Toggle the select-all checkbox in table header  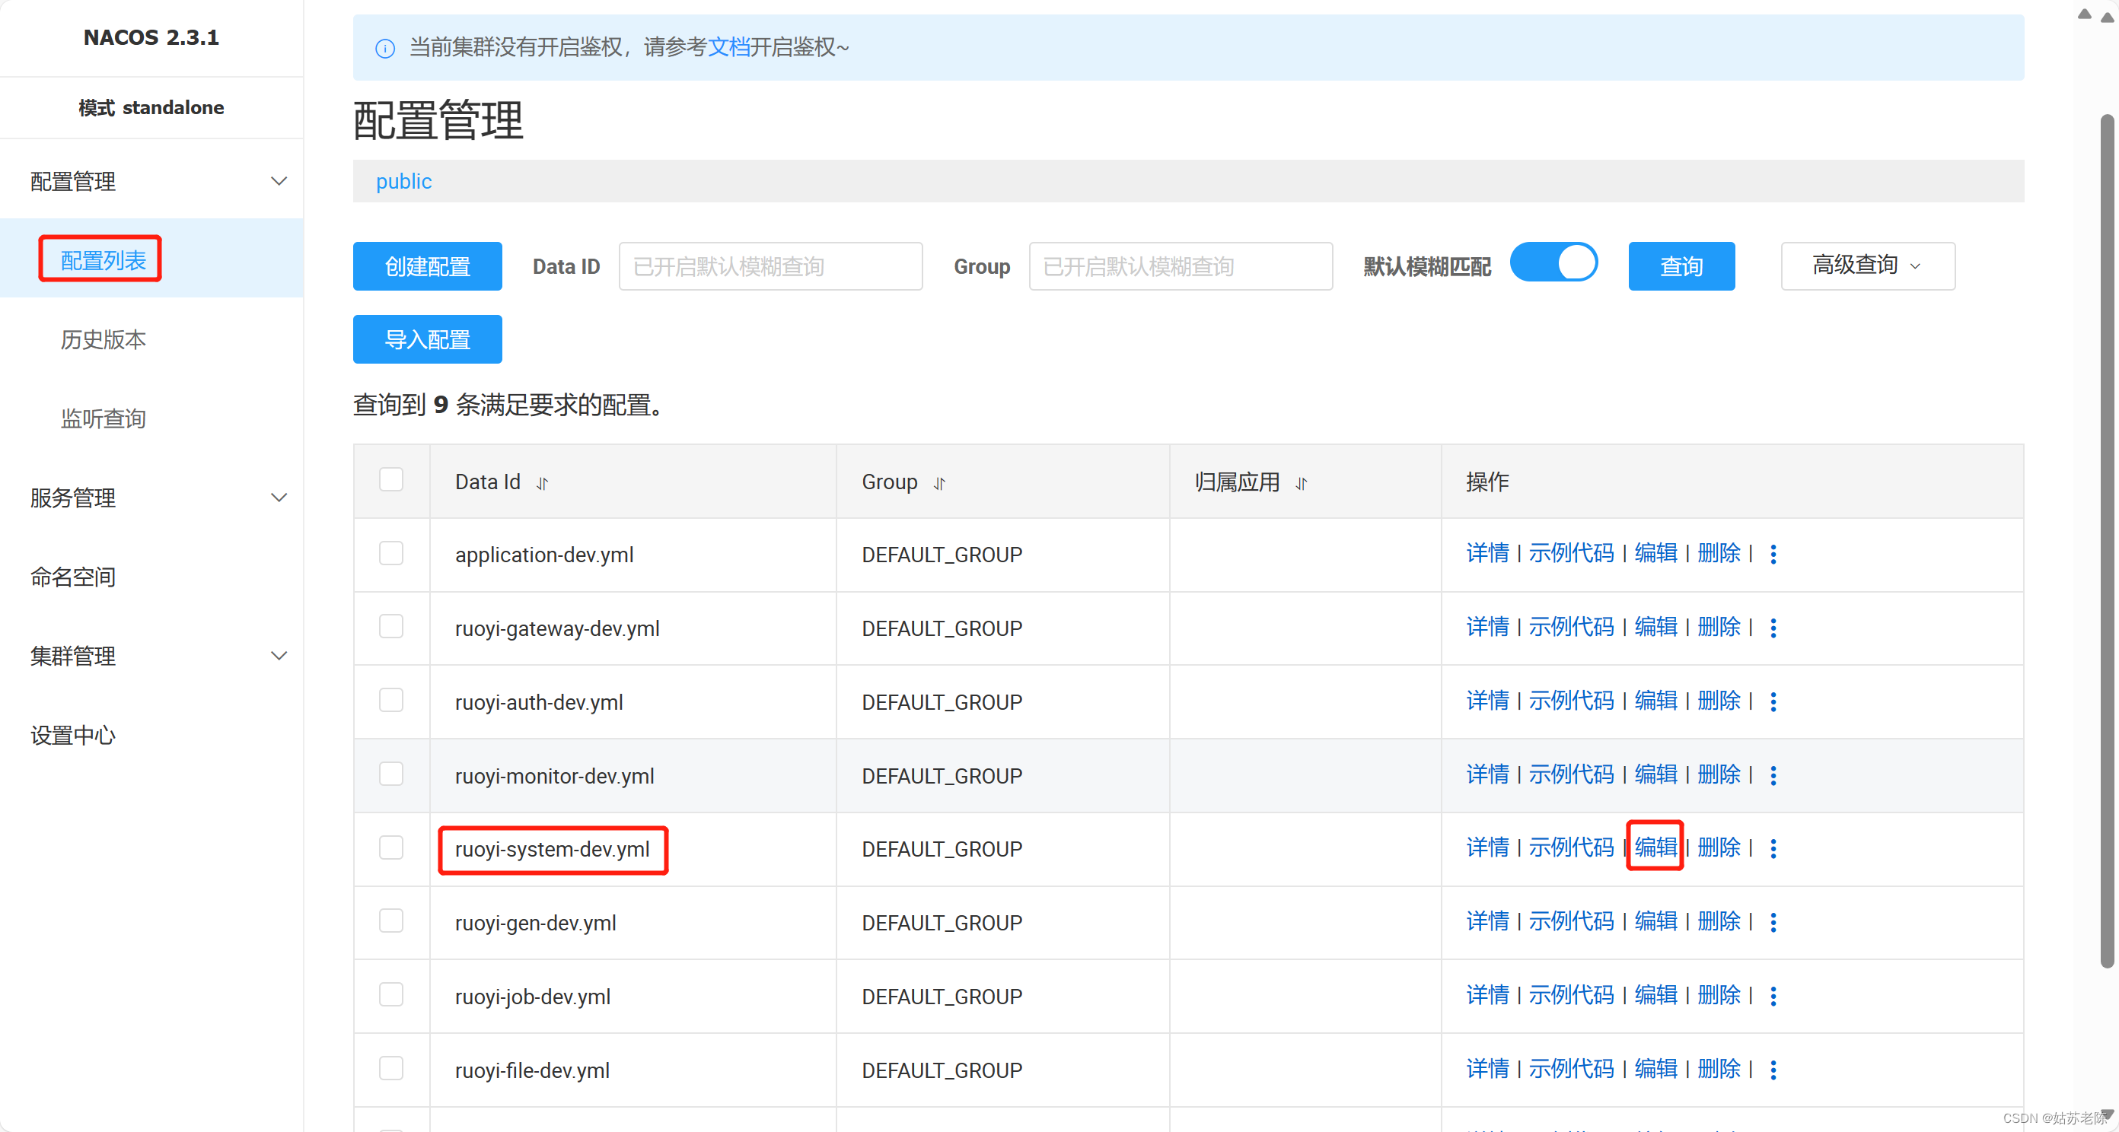coord(391,480)
